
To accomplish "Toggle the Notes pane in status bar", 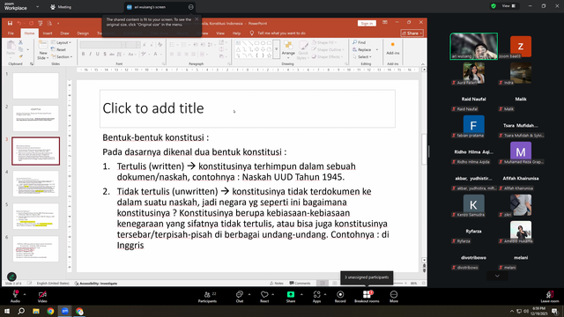I will point(277,284).
